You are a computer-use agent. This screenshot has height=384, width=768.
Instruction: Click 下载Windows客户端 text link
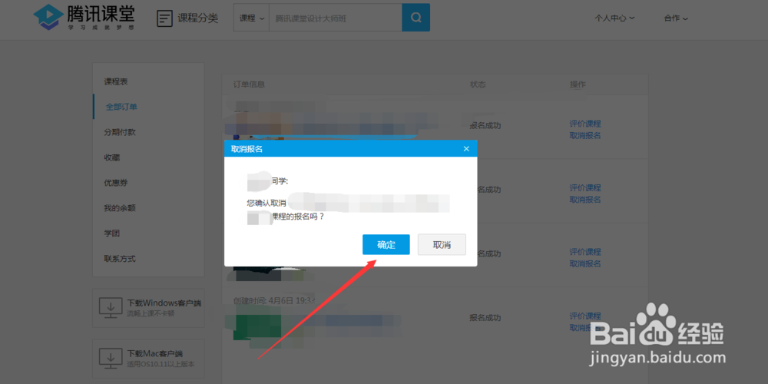164,303
